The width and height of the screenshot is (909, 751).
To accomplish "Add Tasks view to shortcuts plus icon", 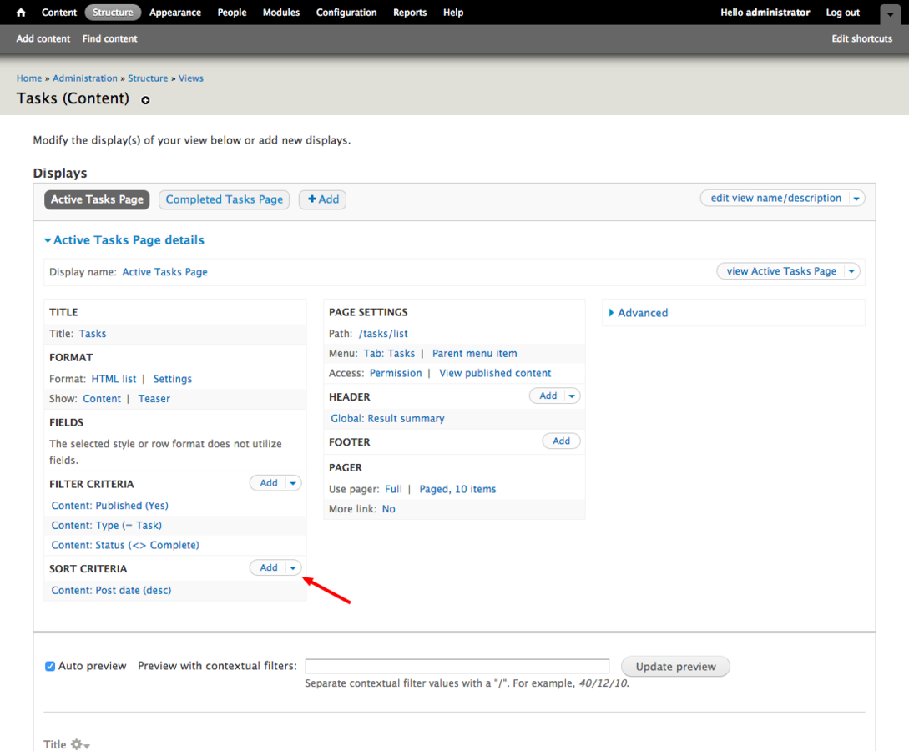I will tap(145, 100).
